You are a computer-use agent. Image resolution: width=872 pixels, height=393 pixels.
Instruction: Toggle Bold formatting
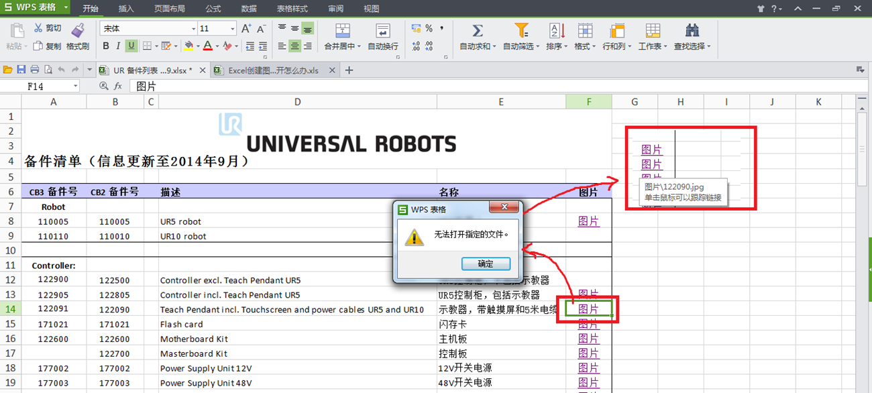click(x=106, y=46)
